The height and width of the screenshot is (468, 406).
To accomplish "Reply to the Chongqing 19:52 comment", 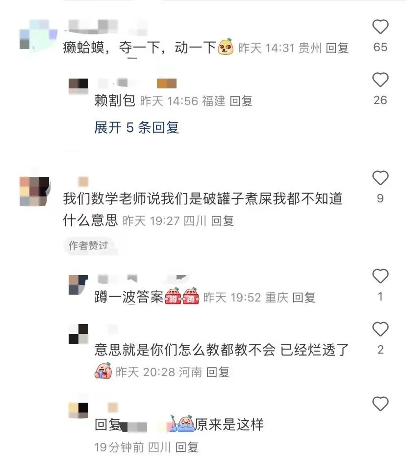I will (304, 298).
